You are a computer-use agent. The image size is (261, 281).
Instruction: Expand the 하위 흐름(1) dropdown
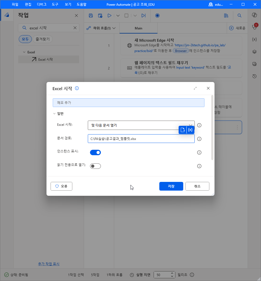[x=101, y=28]
